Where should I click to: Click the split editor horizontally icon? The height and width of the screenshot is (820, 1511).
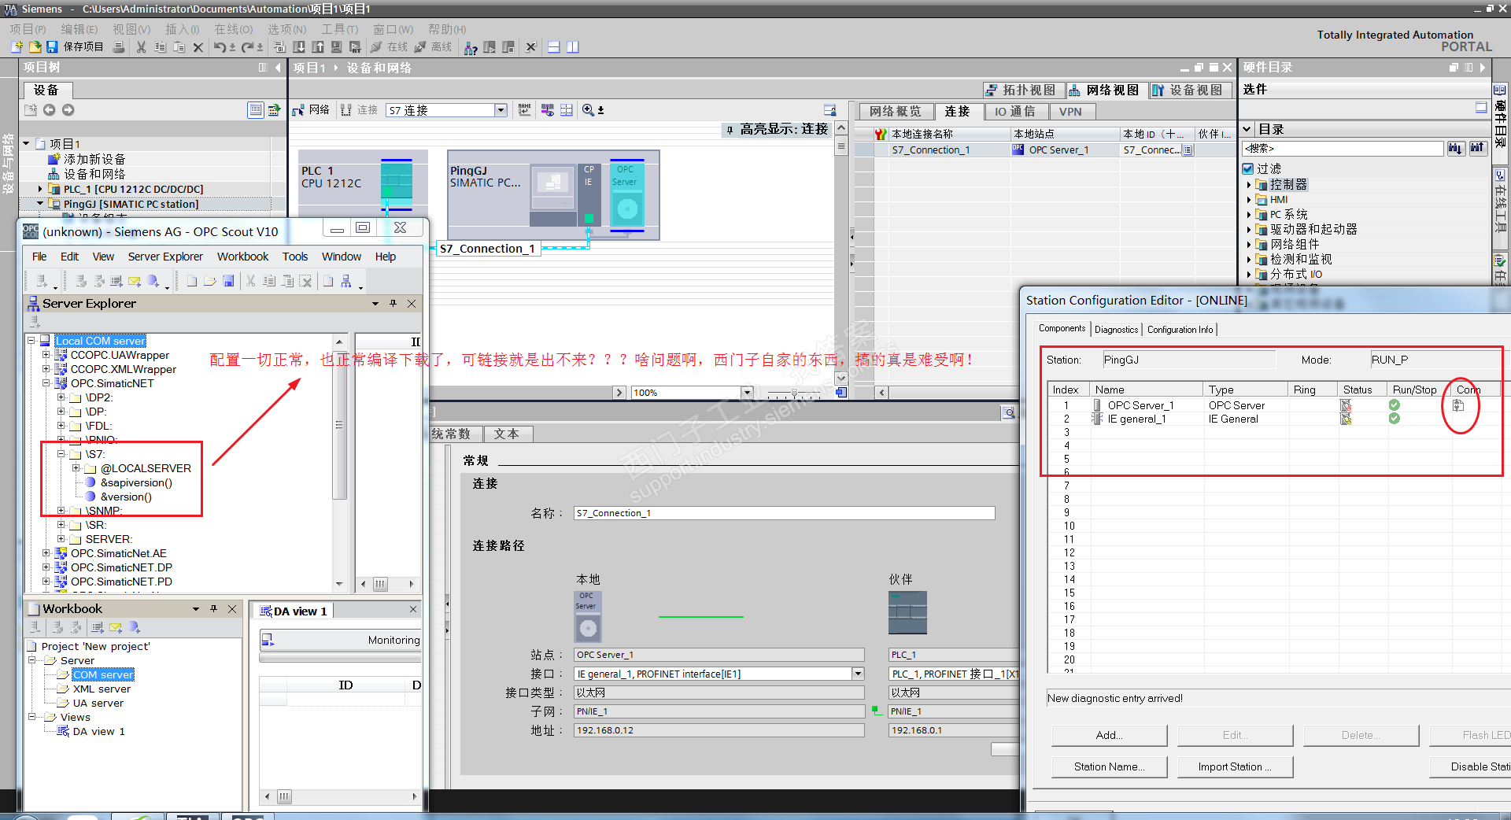[554, 47]
